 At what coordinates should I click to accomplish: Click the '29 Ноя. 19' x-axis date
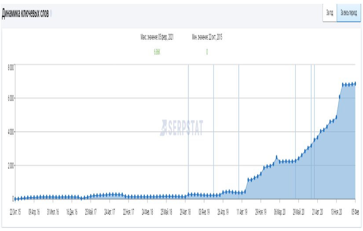(x=260, y=212)
